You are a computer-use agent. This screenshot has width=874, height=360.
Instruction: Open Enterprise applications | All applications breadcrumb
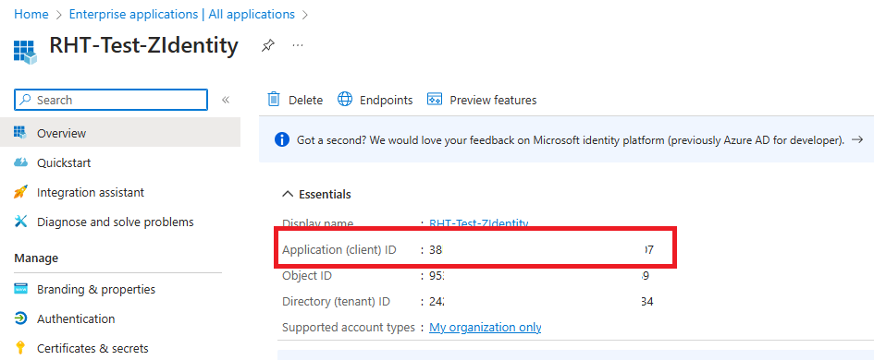point(181,15)
